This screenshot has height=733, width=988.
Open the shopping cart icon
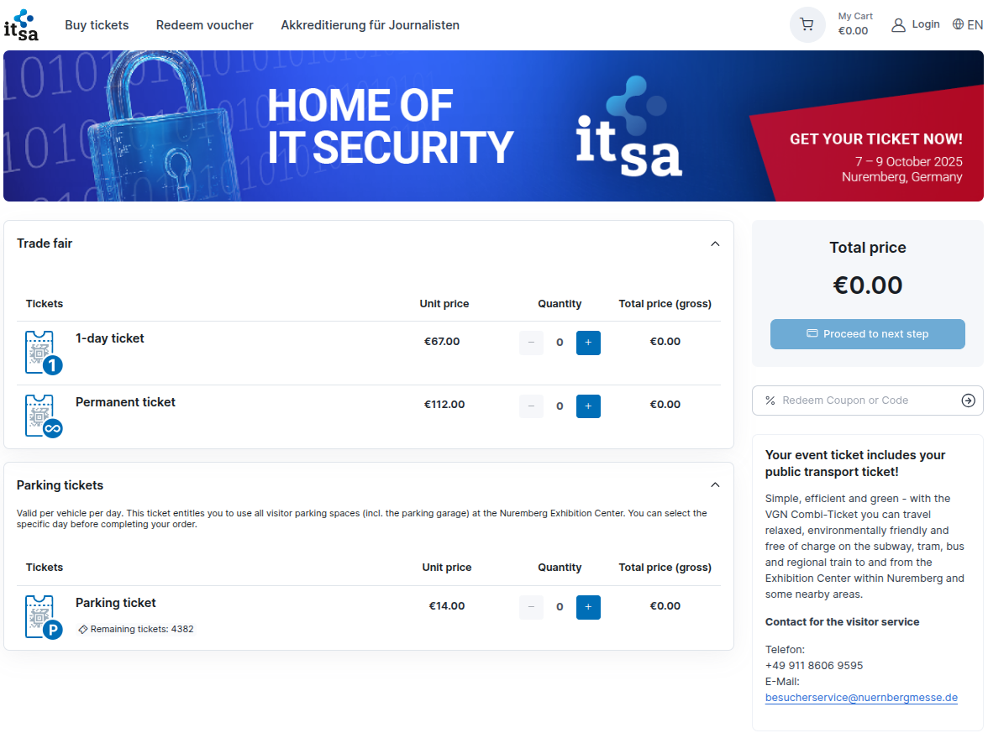(x=807, y=24)
